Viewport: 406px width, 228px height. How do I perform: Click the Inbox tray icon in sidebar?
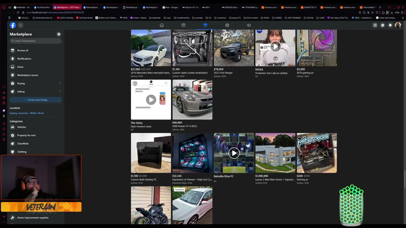point(13,67)
